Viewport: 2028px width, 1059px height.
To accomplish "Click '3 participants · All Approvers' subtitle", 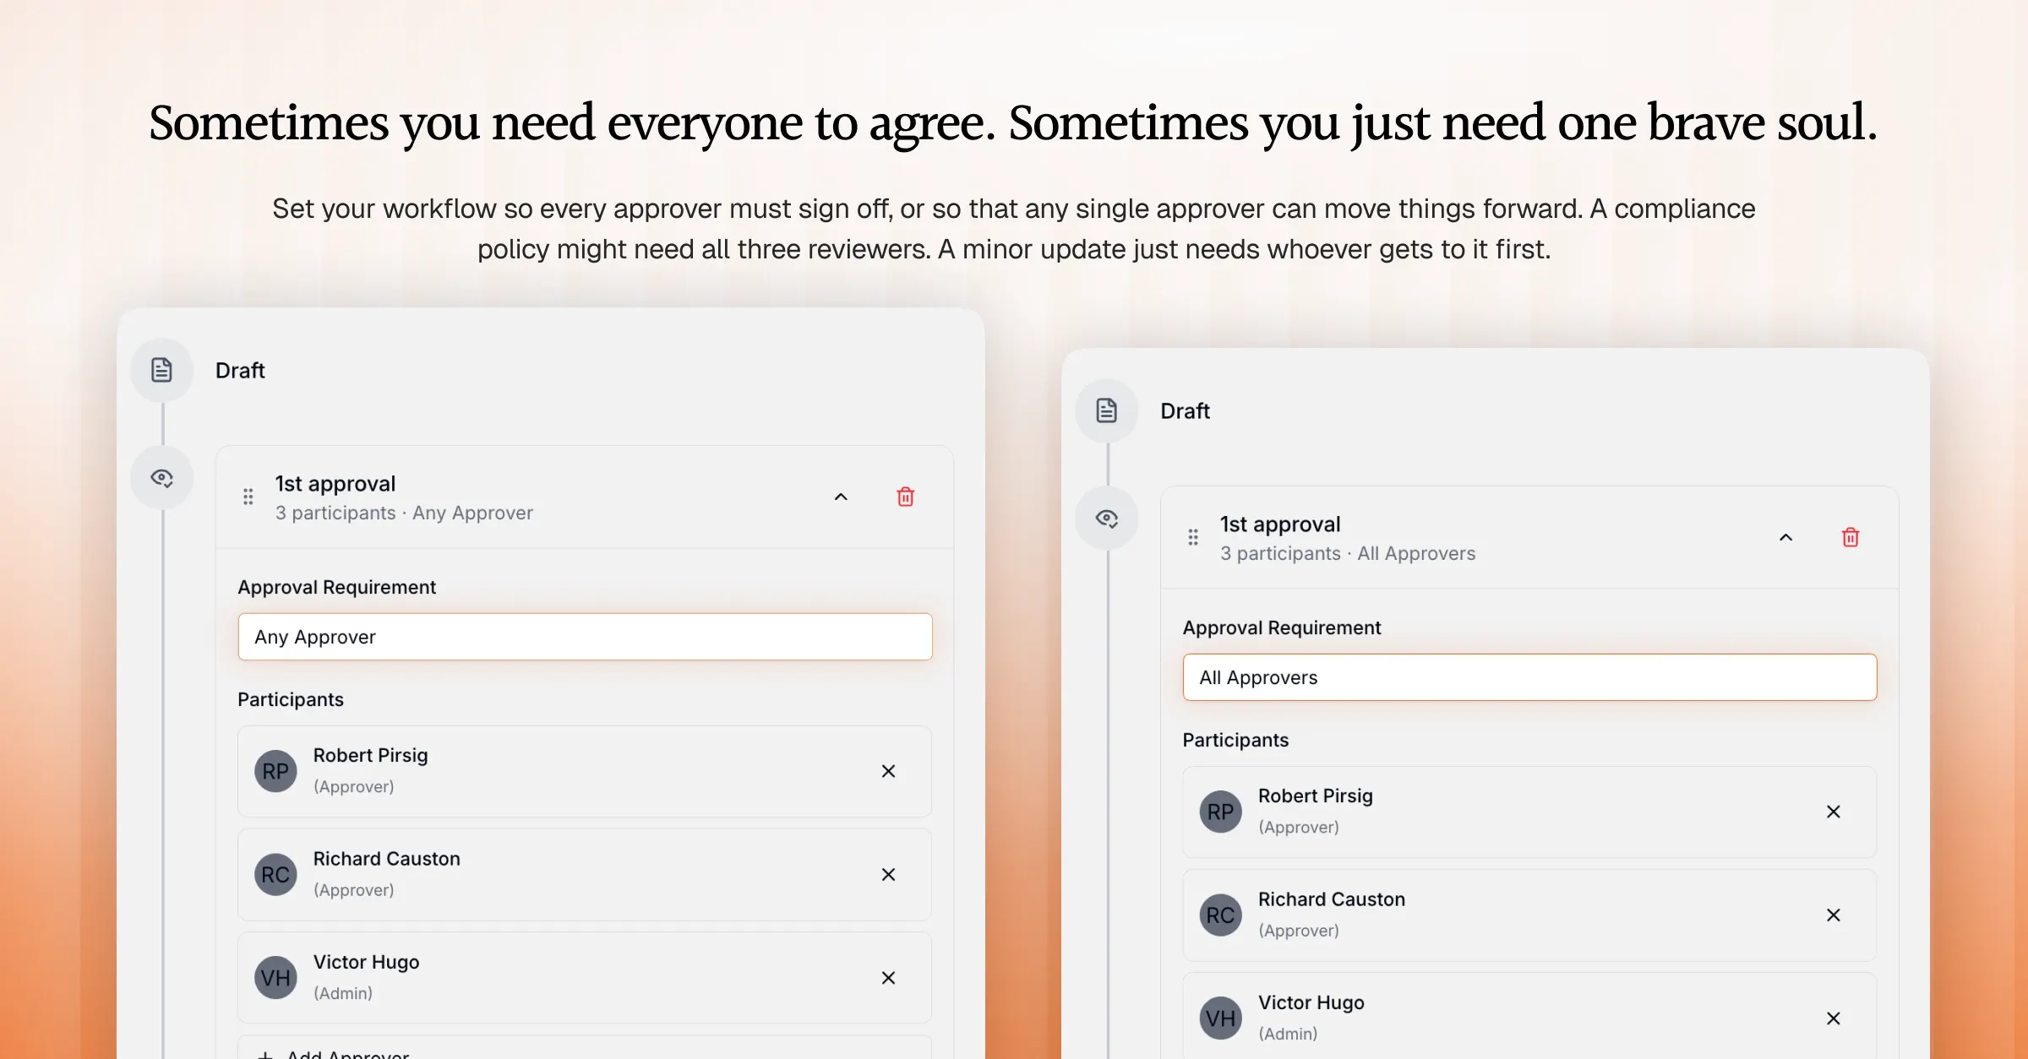I will (1348, 553).
